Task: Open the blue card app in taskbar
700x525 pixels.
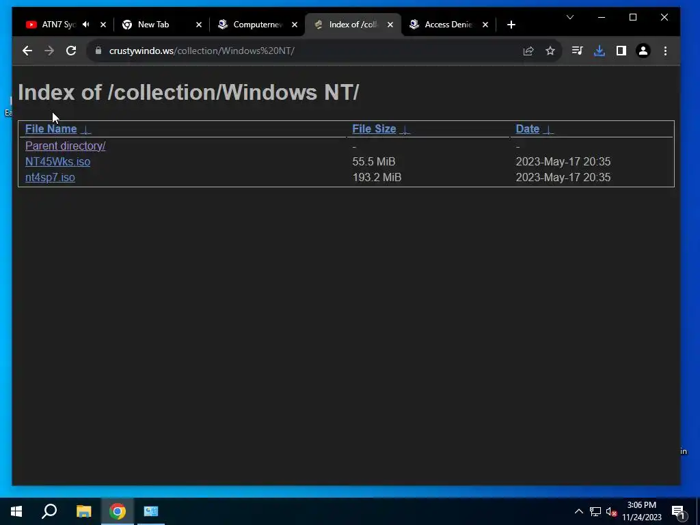Action: coord(151,511)
